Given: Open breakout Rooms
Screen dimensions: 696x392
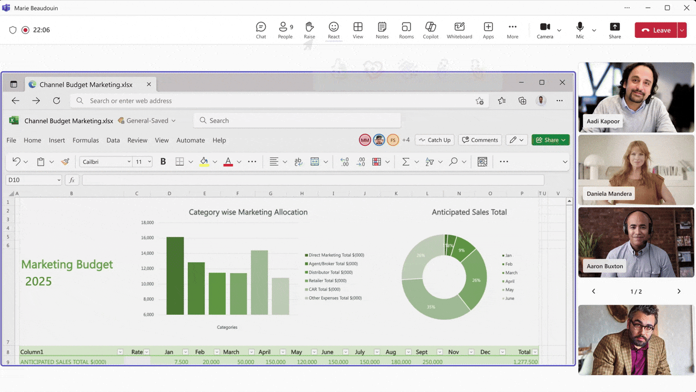Looking at the screenshot, I should tap(406, 30).
